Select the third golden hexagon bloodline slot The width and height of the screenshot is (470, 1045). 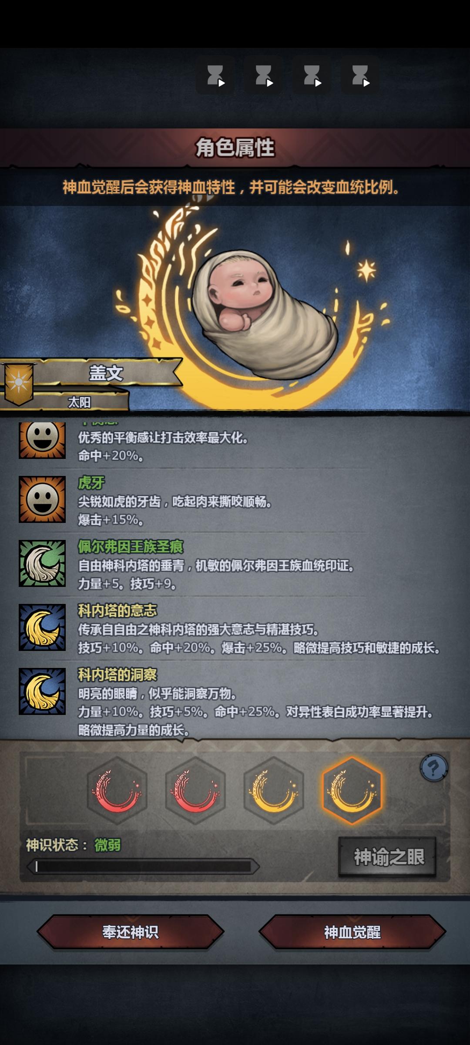(274, 790)
